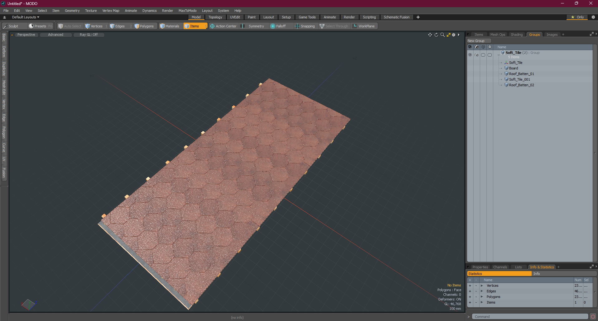Toggle the Only star filter button
Viewport: 598px width, 321px height.
pos(577,17)
